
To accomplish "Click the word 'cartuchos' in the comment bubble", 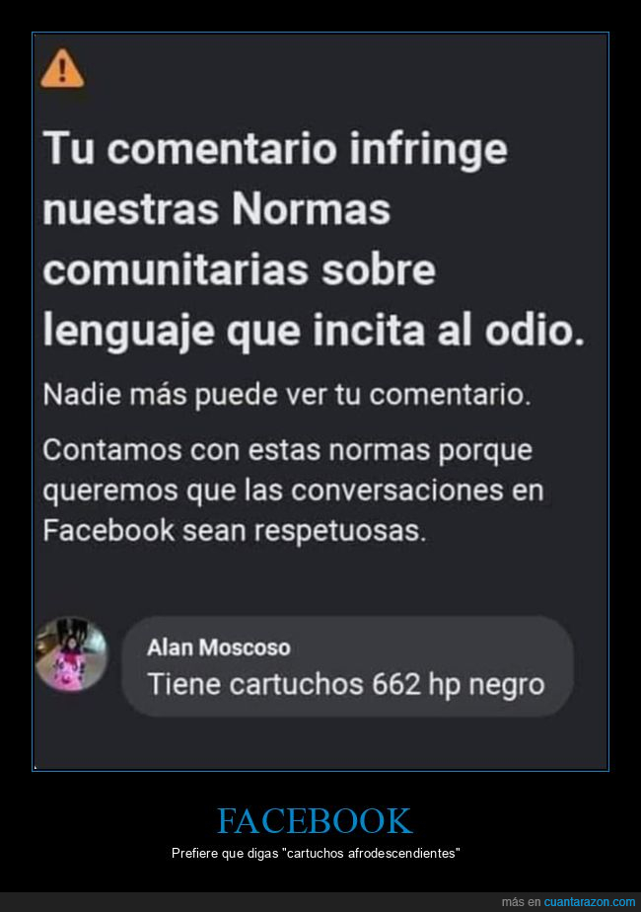I will tap(297, 684).
